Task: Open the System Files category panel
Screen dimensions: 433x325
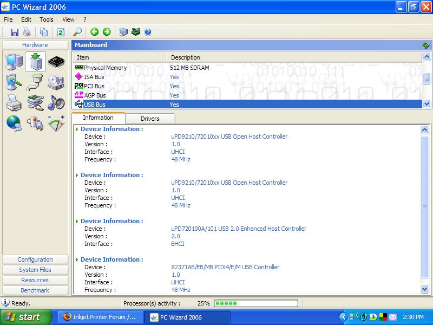Action: (35, 270)
